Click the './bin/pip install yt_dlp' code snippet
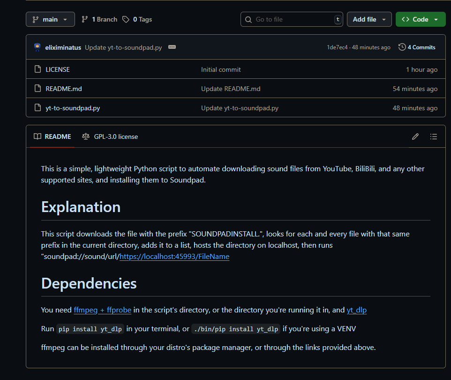451x380 pixels. pyautogui.click(x=236, y=329)
